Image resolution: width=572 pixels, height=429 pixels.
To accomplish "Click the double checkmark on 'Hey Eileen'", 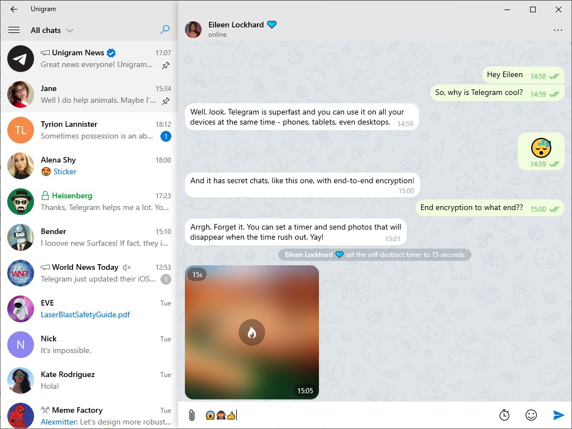I will coord(554,76).
